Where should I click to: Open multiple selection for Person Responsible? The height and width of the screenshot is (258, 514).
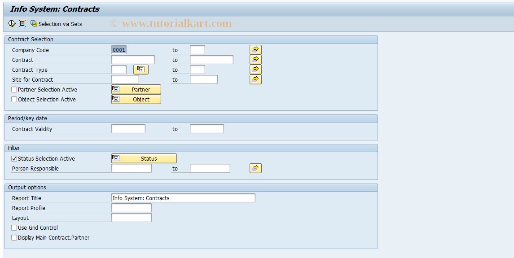click(x=255, y=168)
